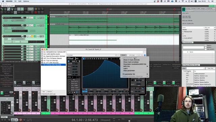Select LFO graph tab 12 in LFOtool
The height and width of the screenshot is (122, 216).
[107, 59]
